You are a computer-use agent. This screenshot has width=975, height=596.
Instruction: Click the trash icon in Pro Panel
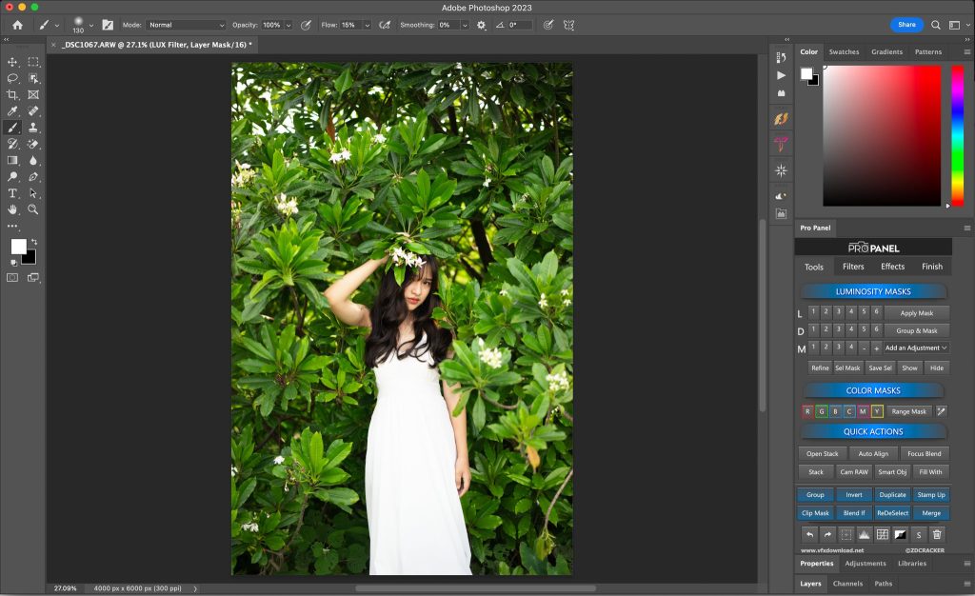tap(937, 535)
